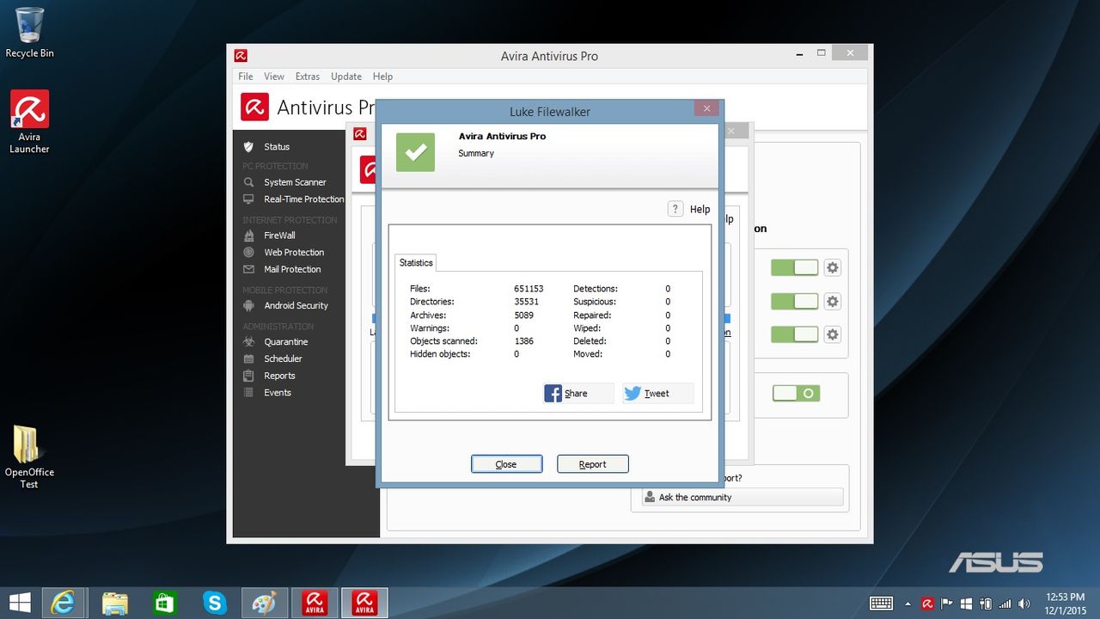This screenshot has height=619, width=1100.
Task: Select the Avira Launcher desktop shortcut
Action: [x=29, y=122]
